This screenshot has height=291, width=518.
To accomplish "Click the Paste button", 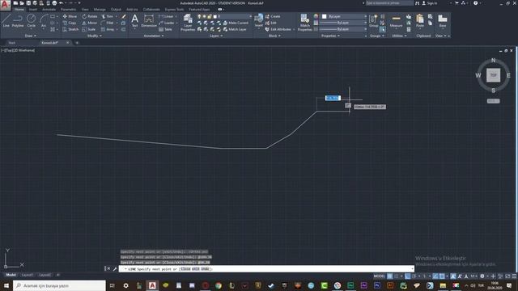I will click(x=420, y=20).
